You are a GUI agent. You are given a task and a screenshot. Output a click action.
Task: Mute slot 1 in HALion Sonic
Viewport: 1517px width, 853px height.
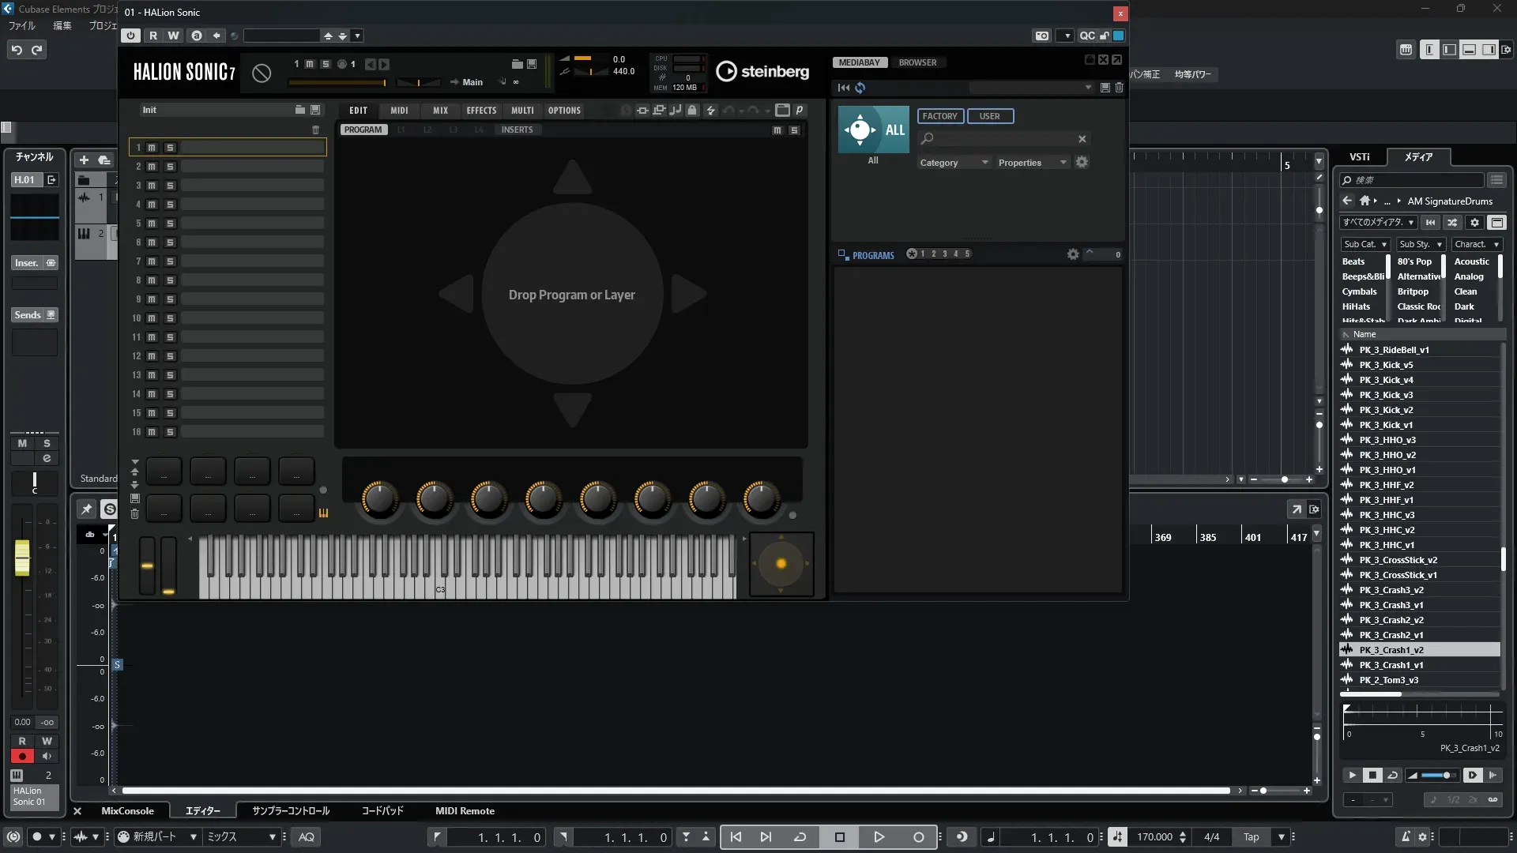(x=152, y=148)
